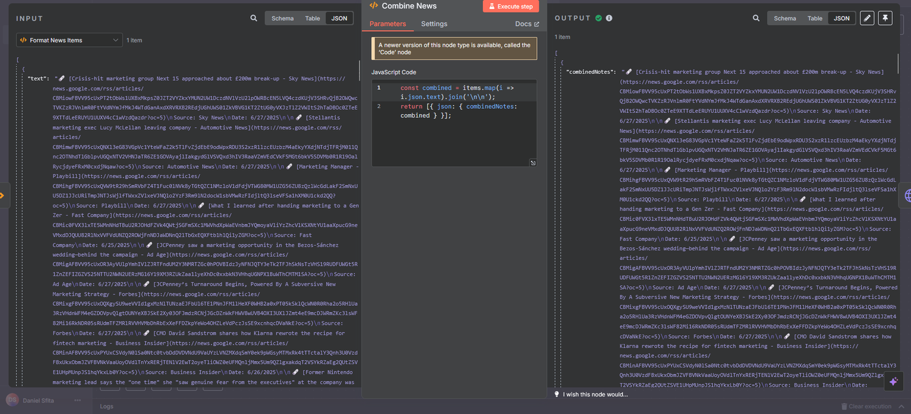Click the Combine News node code icon
This screenshot has width=911, height=414.
[x=372, y=6]
